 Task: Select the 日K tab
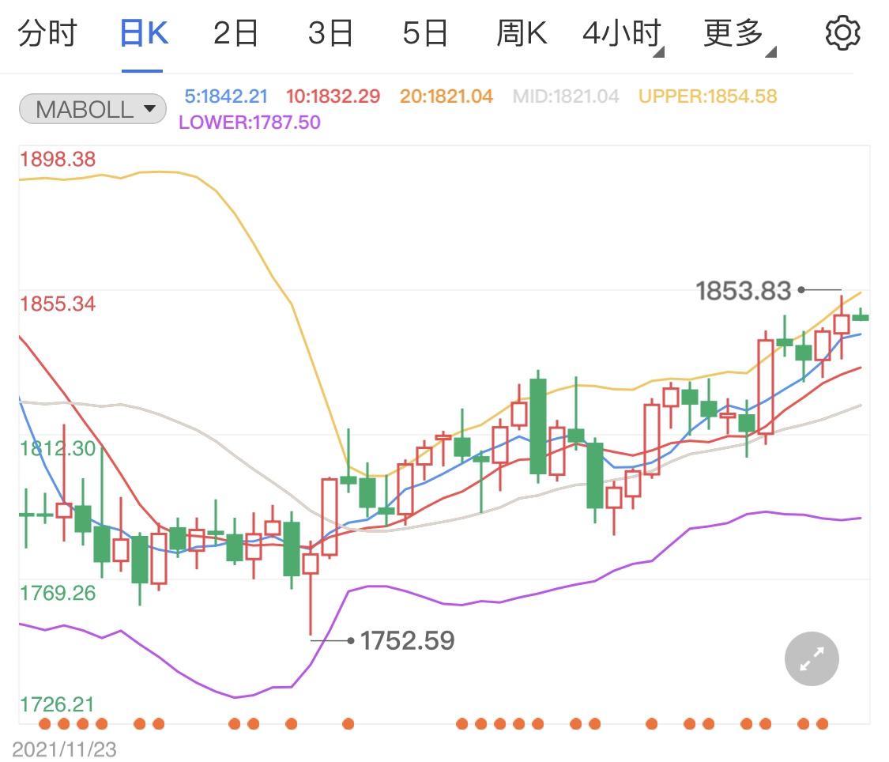pos(144,33)
